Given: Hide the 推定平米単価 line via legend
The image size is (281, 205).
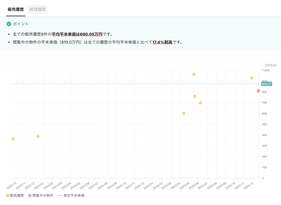Looking at the screenshot, I should pos(71,196).
